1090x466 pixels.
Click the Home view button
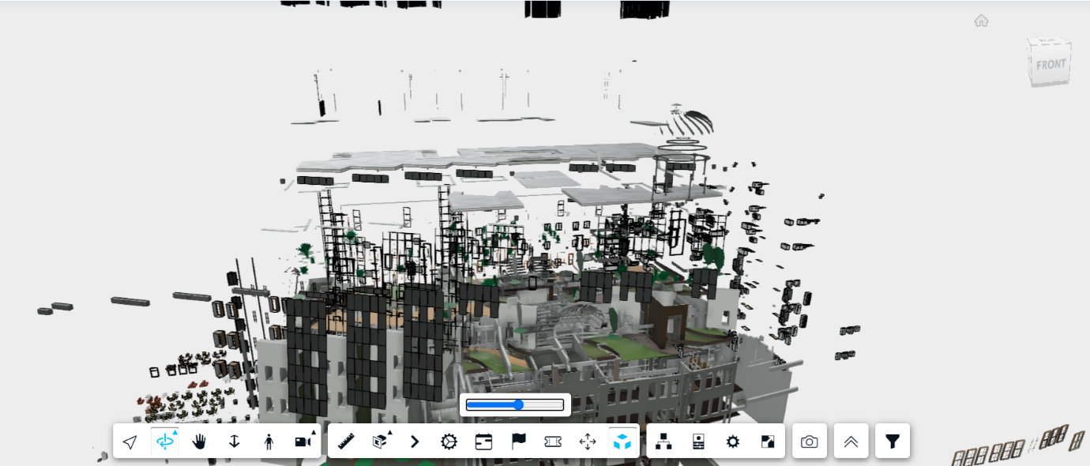981,21
